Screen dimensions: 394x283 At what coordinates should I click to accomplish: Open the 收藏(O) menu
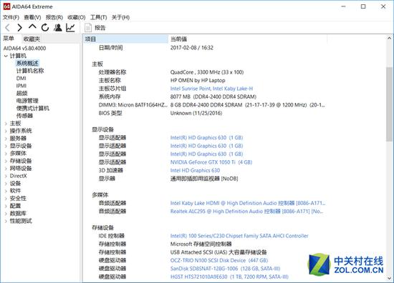point(77,17)
